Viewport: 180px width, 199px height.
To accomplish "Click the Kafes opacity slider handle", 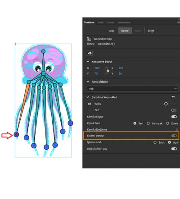I will click(166, 104).
